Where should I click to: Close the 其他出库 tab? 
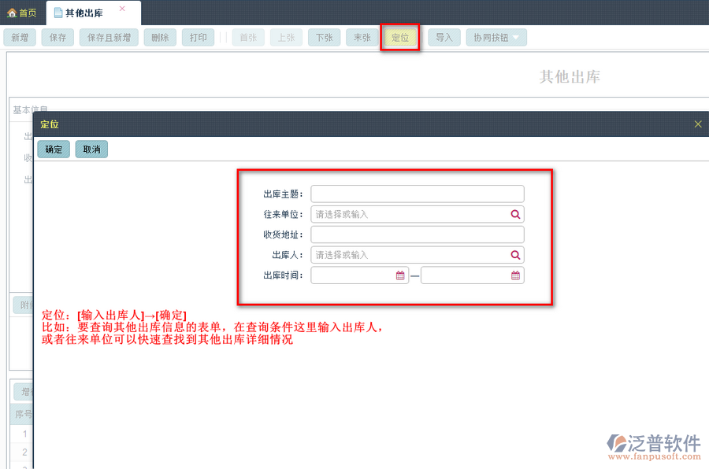click(122, 9)
